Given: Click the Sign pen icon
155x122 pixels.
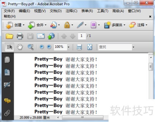Looking at the screenshot, I should [x=80, y=25].
